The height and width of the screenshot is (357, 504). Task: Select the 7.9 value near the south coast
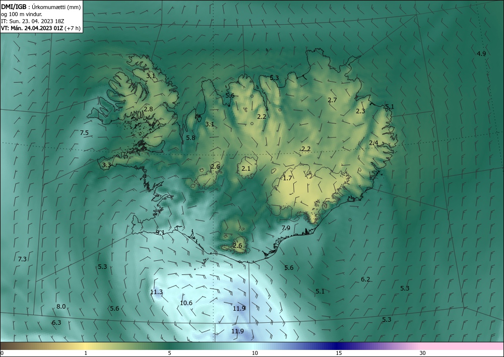point(286,228)
